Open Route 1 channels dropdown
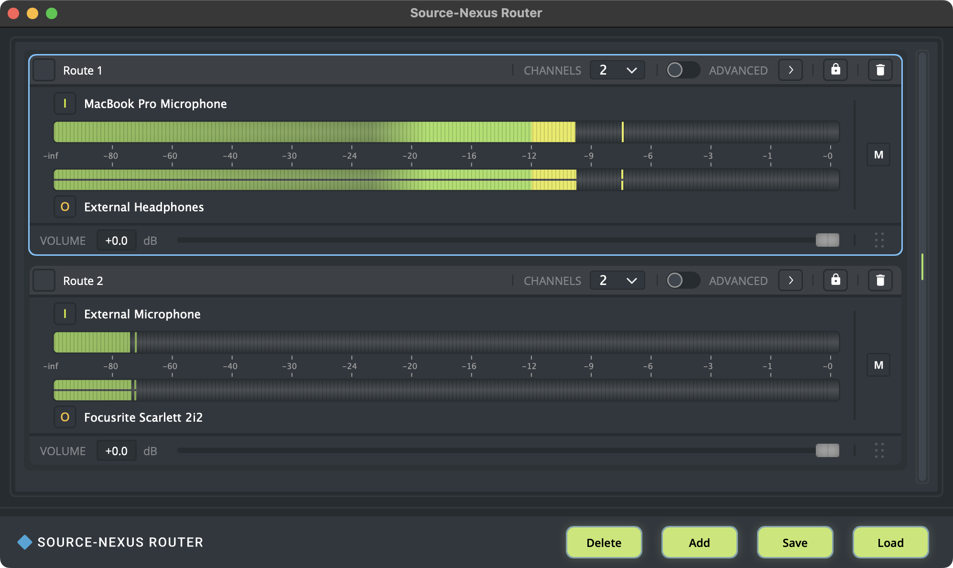Screen dimensions: 953x568 pyautogui.click(x=617, y=70)
